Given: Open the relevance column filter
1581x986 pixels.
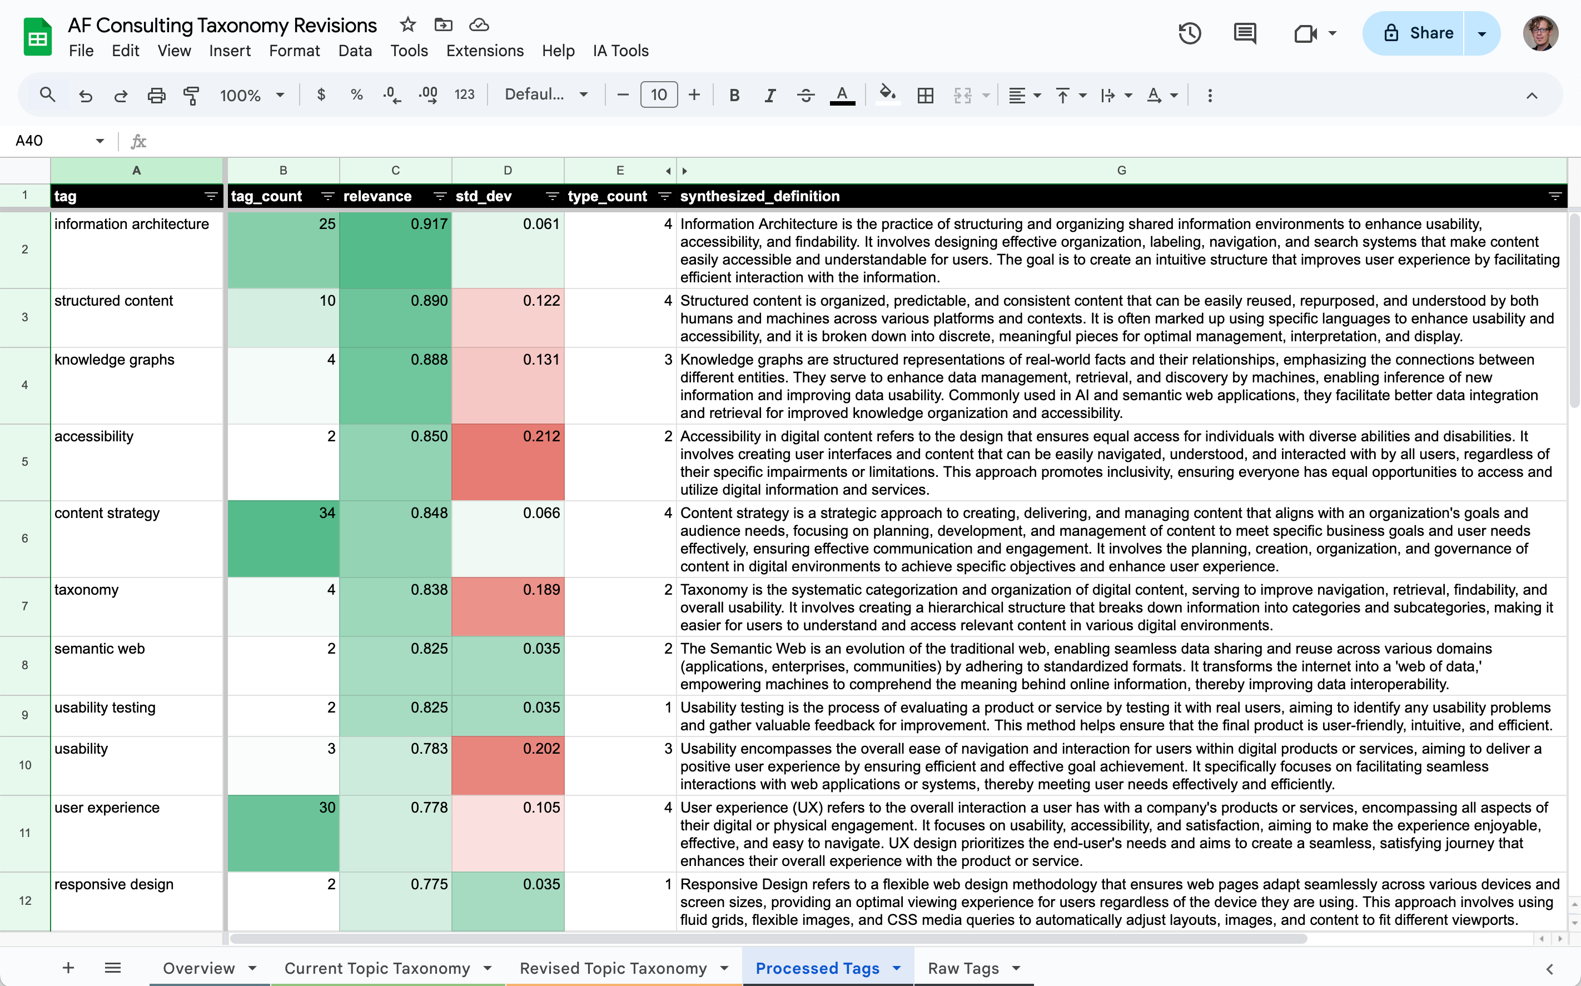Looking at the screenshot, I should point(440,196).
